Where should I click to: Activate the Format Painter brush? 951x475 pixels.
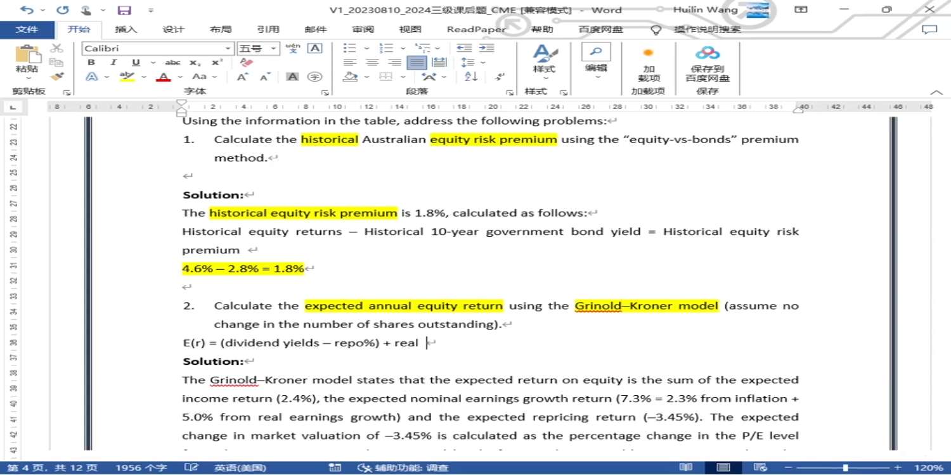coord(56,77)
